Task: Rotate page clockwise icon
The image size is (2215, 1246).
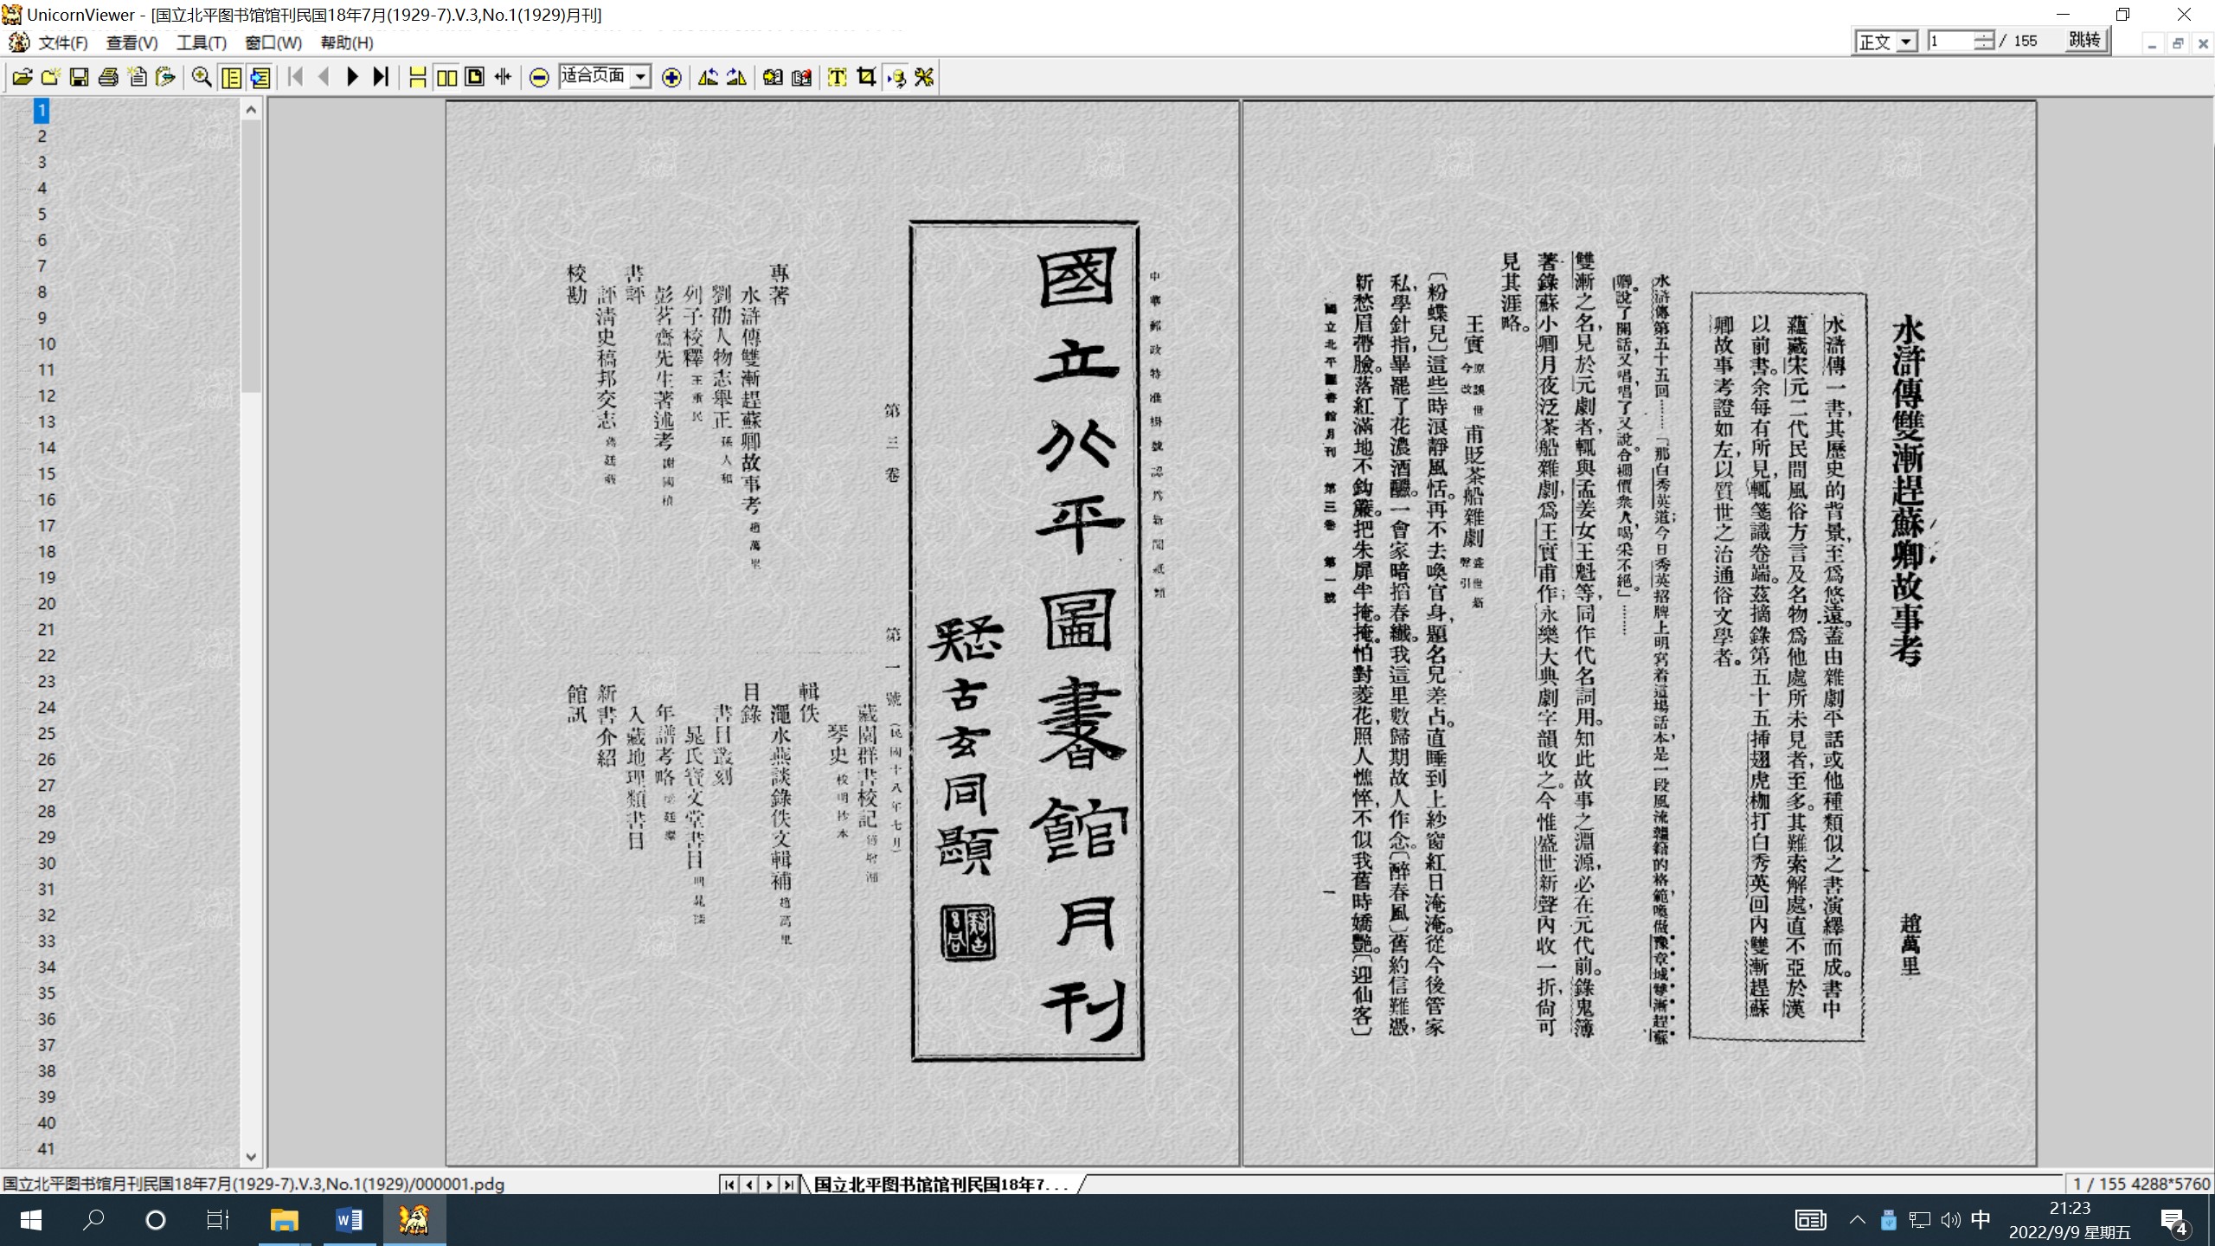Action: (x=736, y=77)
